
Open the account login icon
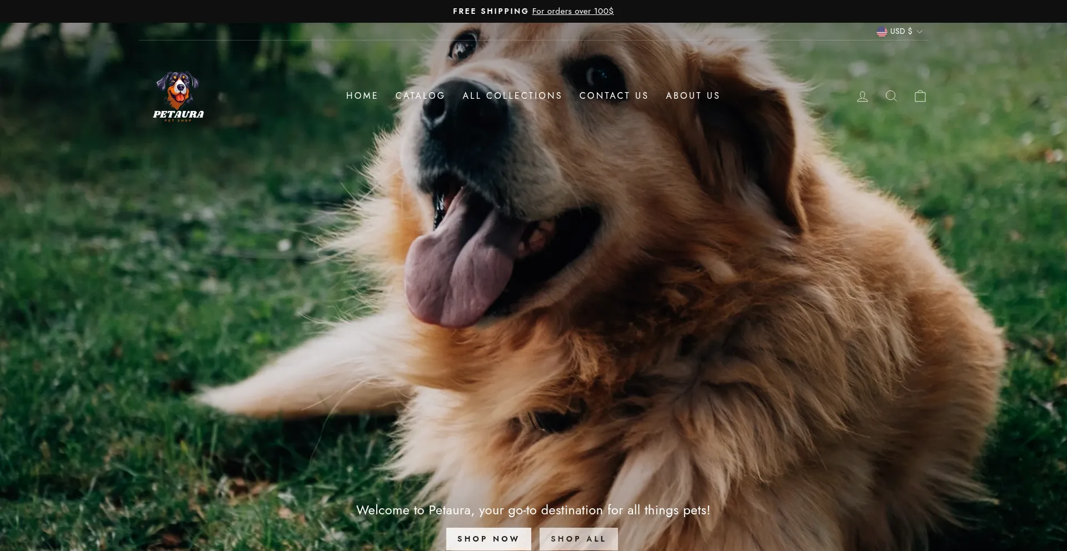pos(862,97)
